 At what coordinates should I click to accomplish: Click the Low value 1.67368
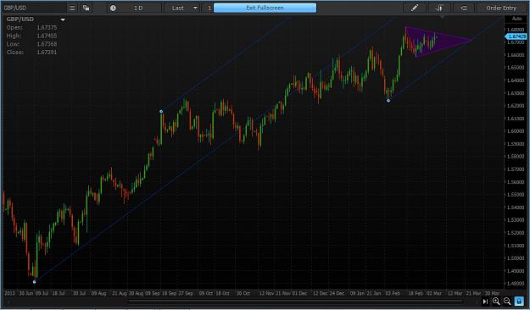pos(47,44)
